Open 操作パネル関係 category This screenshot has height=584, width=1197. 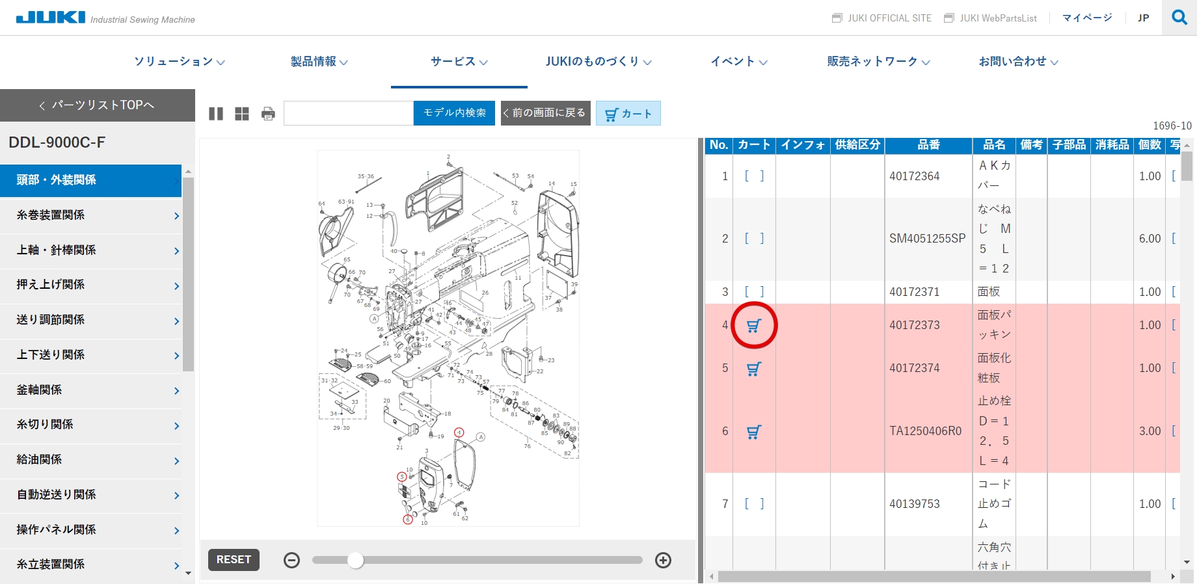point(91,530)
